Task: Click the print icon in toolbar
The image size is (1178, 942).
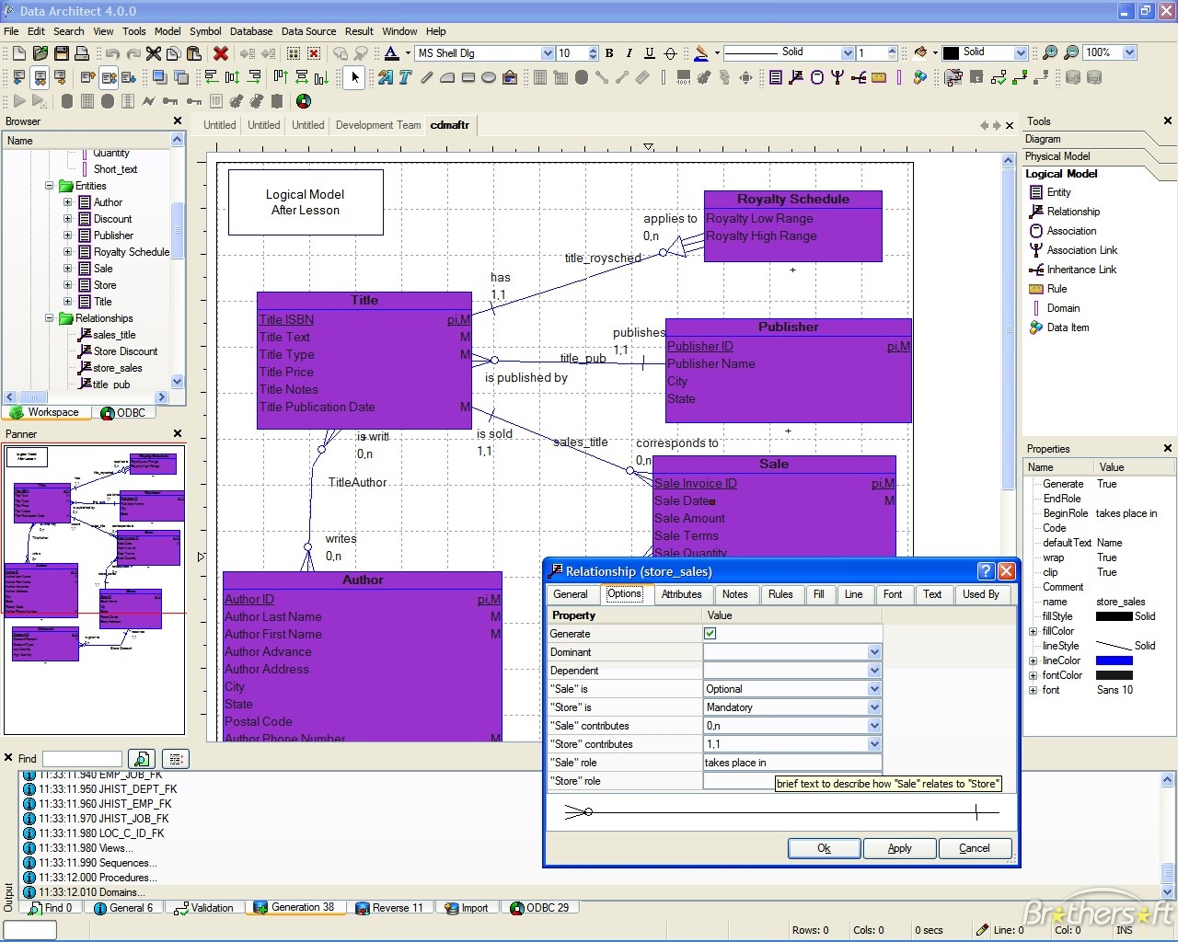Action: coord(82,53)
